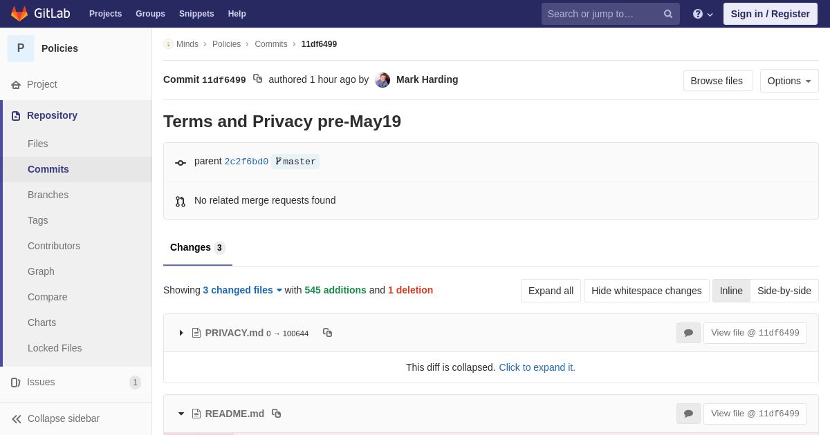The width and height of the screenshot is (830, 435).
Task: Click the commit node icon beside parent
Action: 181,163
